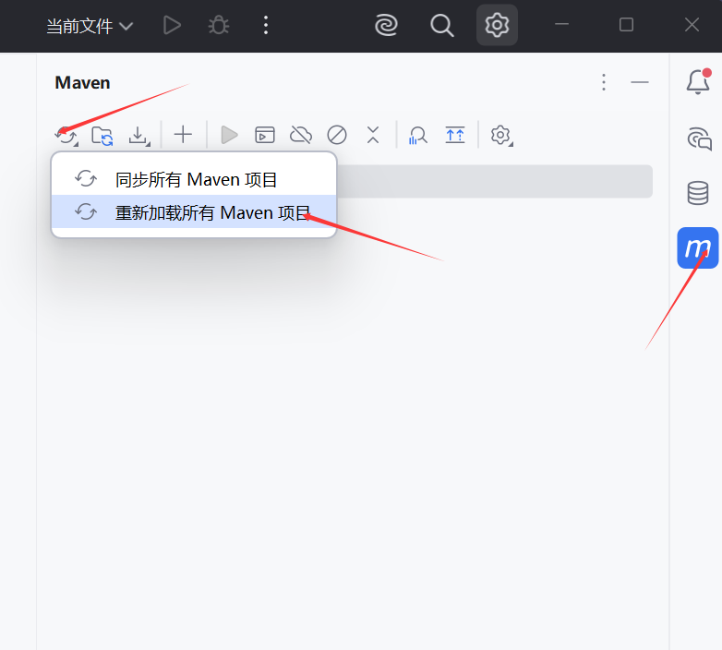Open AI chat tool window
The height and width of the screenshot is (650, 722).
[699, 138]
